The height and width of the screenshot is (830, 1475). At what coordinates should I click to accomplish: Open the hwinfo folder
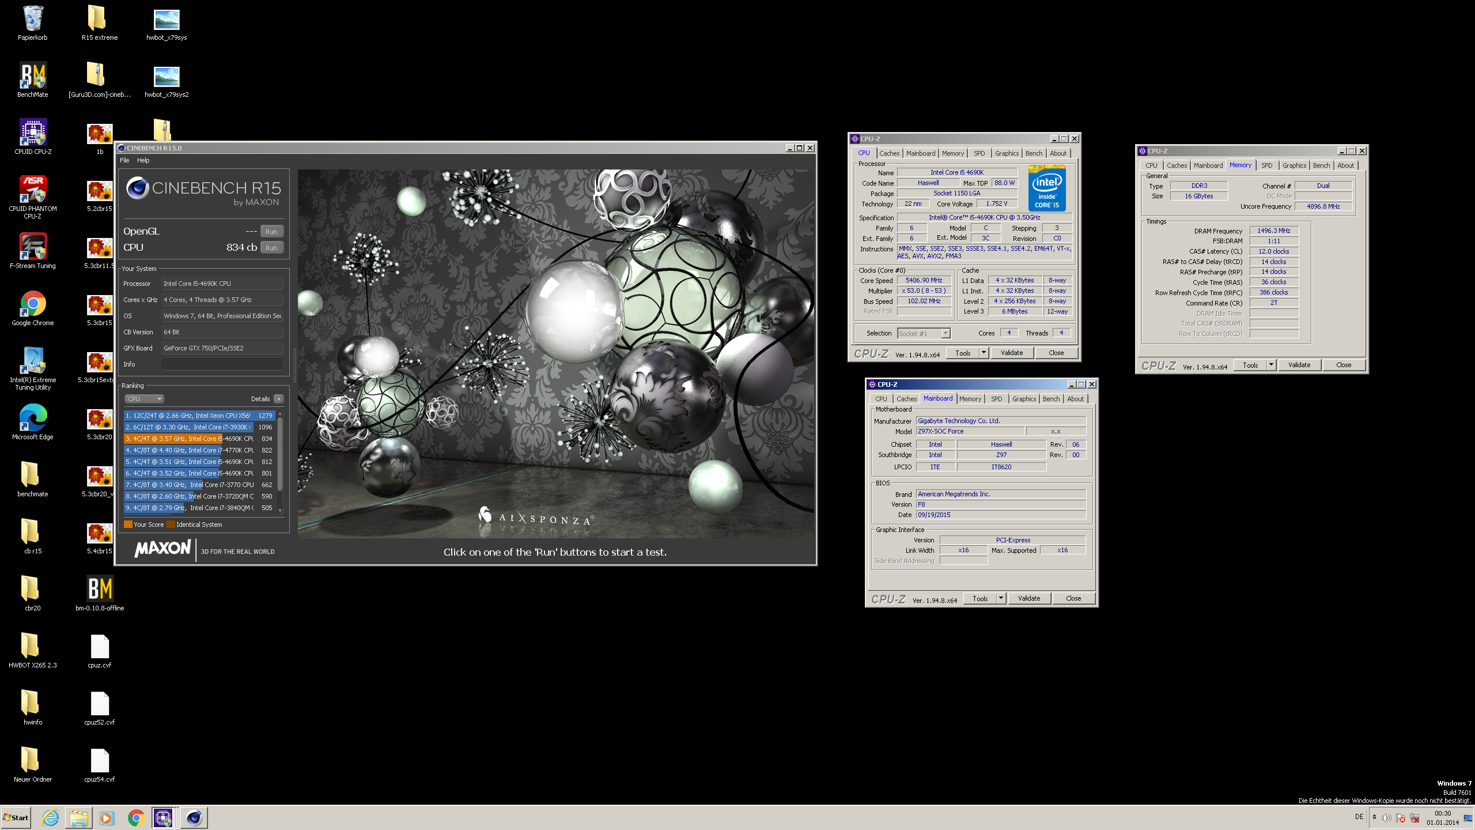pos(33,708)
